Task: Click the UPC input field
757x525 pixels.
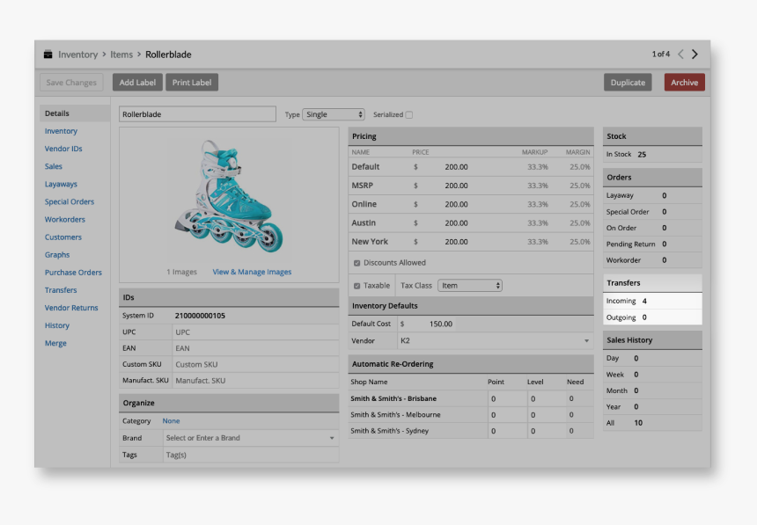Action: [254, 332]
